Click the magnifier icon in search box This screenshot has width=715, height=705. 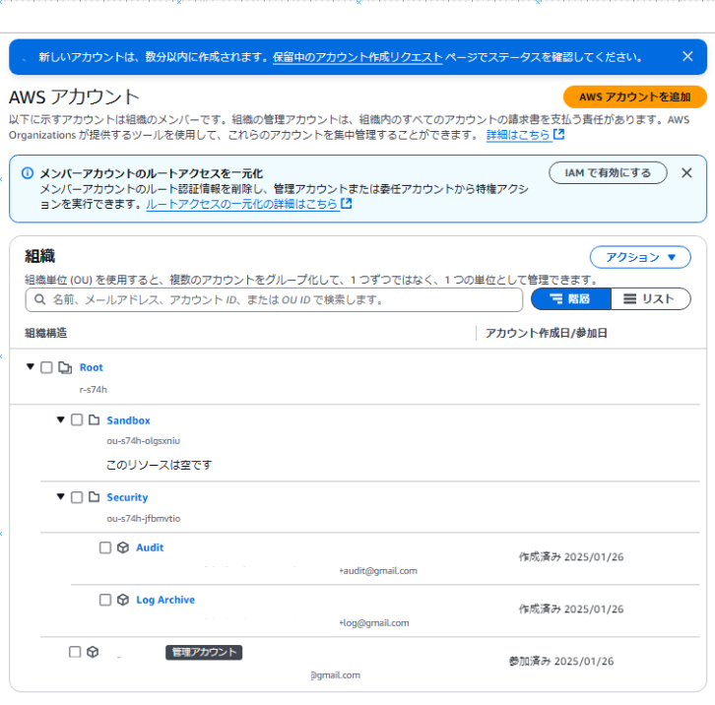pyautogui.click(x=40, y=299)
